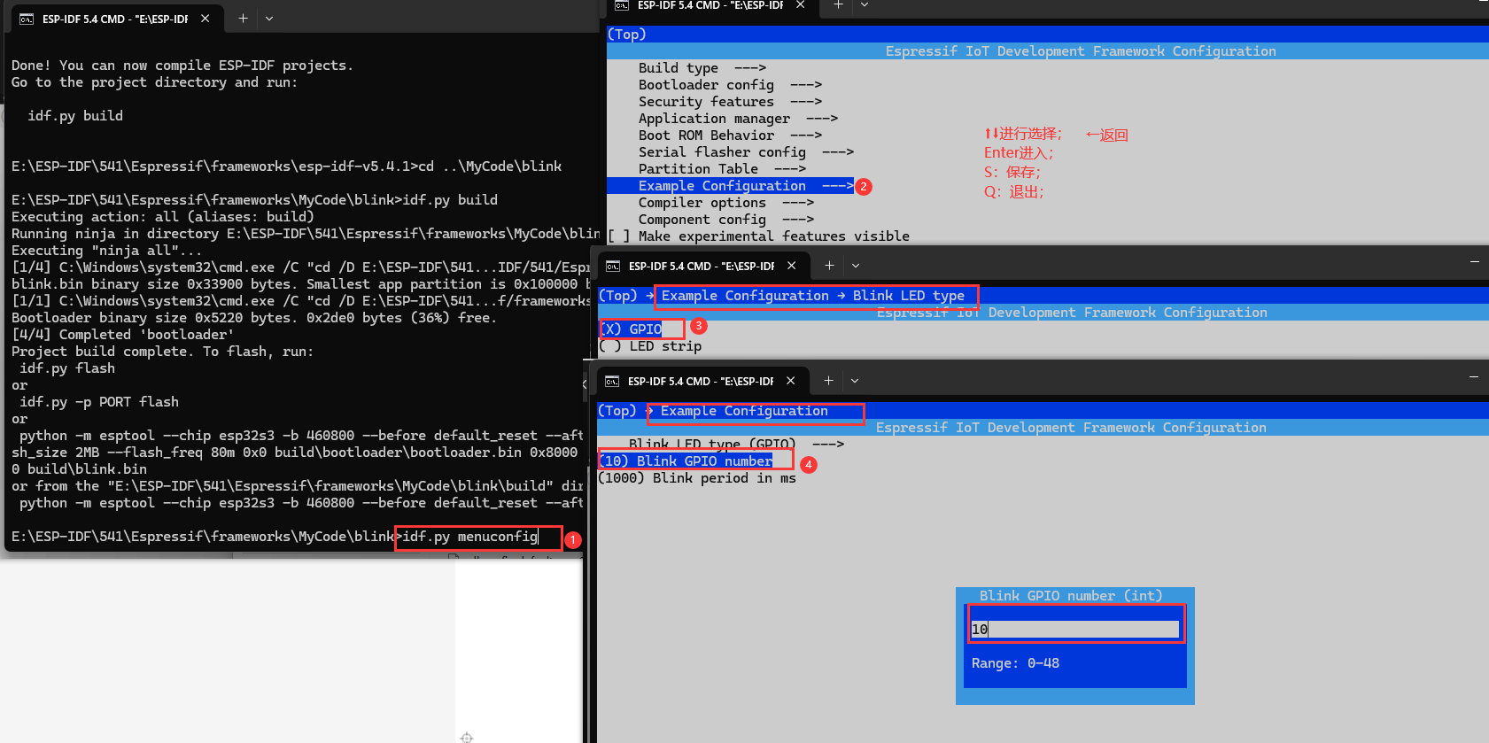The height and width of the screenshot is (743, 1489).
Task: Select the GPIO radio option for Blink LED type
Action: [631, 329]
